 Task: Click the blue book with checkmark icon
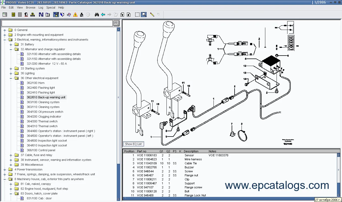point(62,15)
